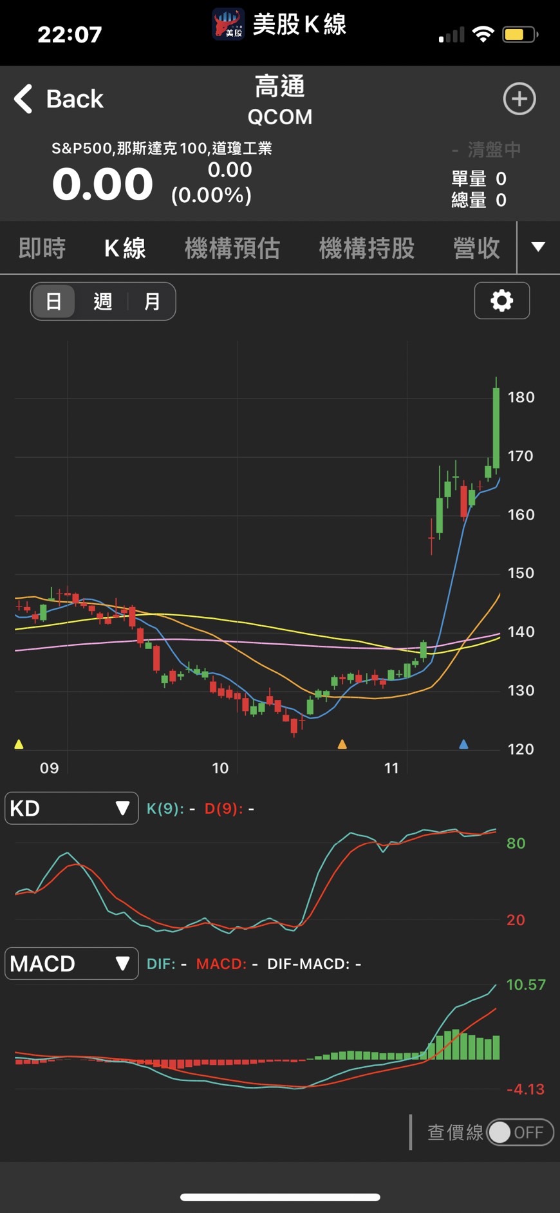
Task: Check the battery status icon
Action: [520, 34]
